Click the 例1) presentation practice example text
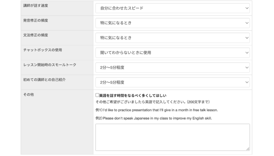The image size is (274, 156). (157, 110)
